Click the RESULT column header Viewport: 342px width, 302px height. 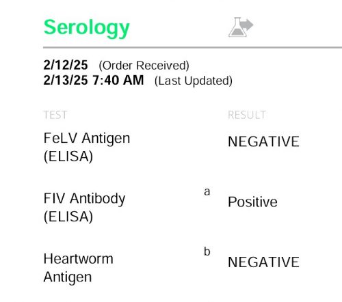click(x=247, y=115)
